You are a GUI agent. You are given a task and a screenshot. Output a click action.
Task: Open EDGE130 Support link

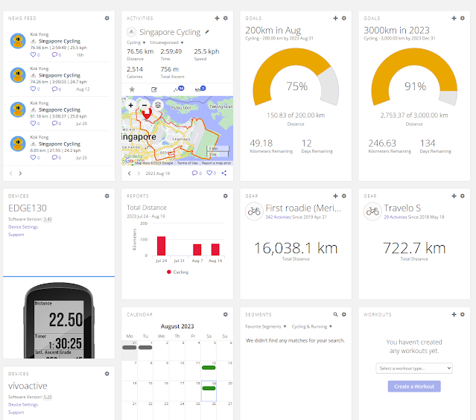[x=16, y=235]
